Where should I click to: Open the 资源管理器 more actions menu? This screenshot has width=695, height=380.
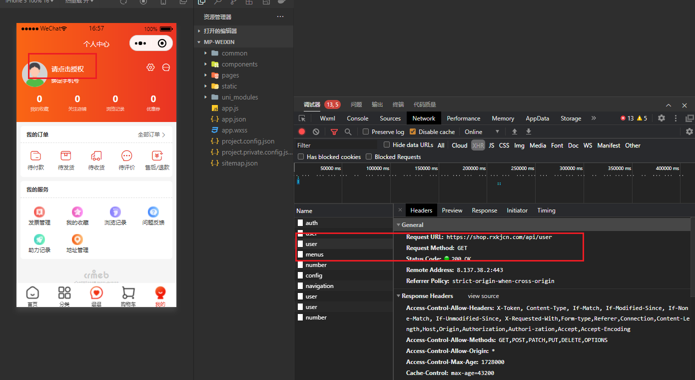[x=280, y=16]
